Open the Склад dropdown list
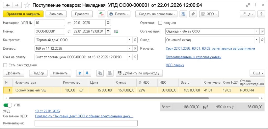Image resolution: width=268 pixels, height=129 pixels. click(x=257, y=40)
